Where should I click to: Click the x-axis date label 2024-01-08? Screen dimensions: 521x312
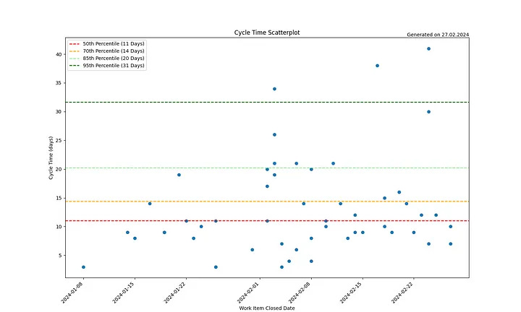(x=72, y=292)
